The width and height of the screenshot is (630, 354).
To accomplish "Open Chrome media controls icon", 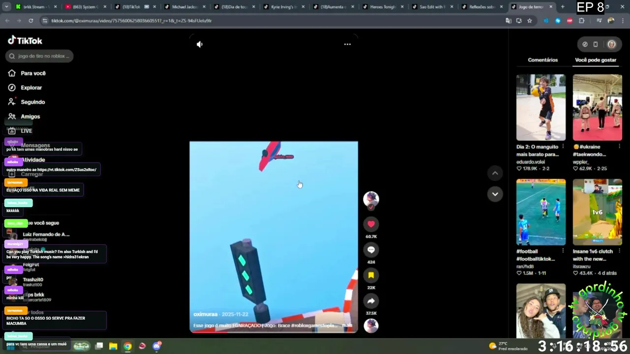I will 599,21.
